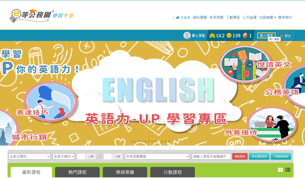Screen dimensions: 305x178
Task: Open the 個人專區 personal area button
Action: [x=266, y=35]
